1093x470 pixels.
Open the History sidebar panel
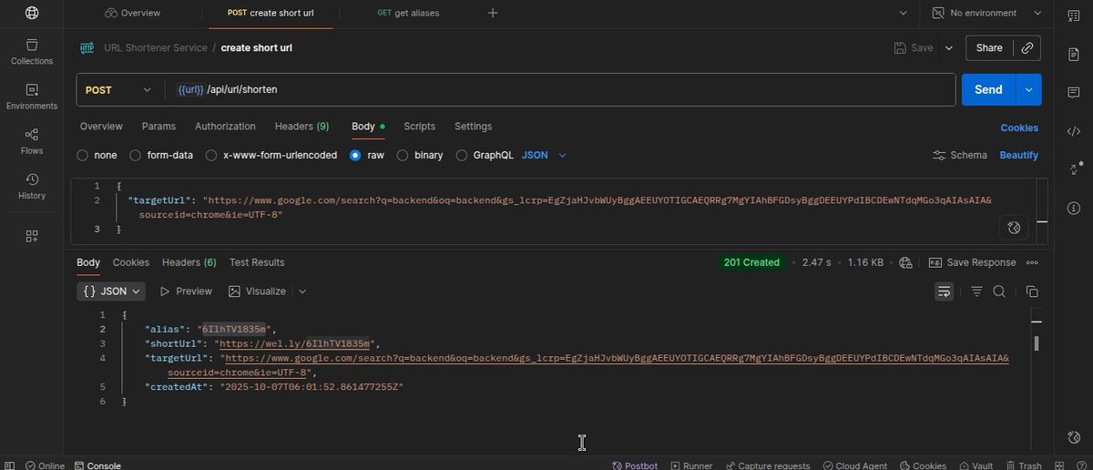[32, 186]
